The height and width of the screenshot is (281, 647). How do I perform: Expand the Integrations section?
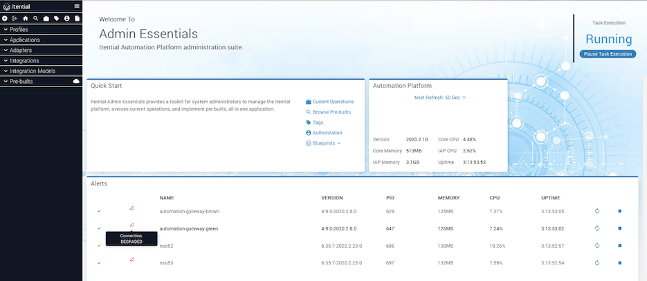click(41, 61)
